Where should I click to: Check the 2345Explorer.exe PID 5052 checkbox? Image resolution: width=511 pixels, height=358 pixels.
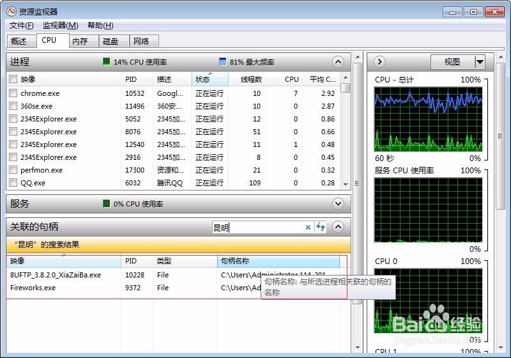coord(13,119)
